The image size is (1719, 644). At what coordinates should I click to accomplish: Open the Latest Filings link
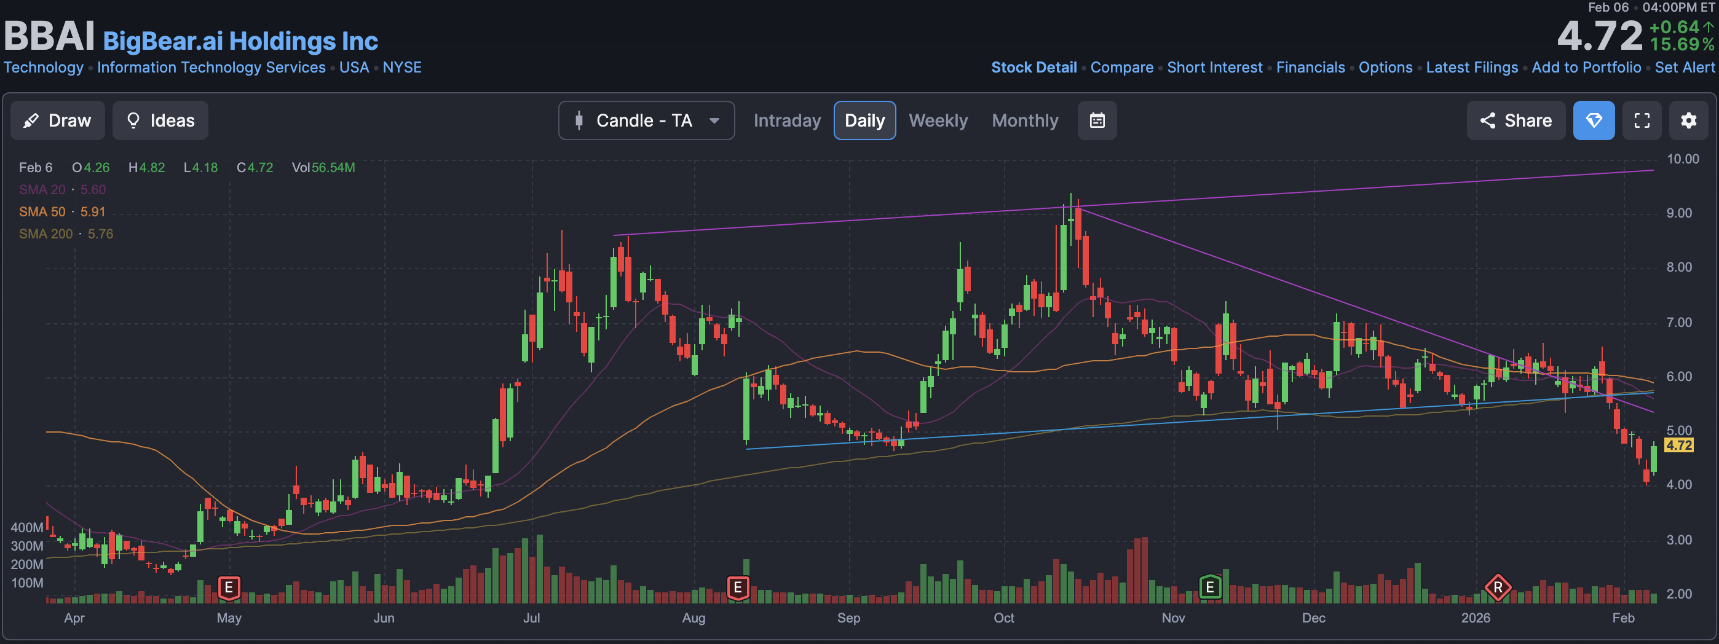click(x=1471, y=68)
